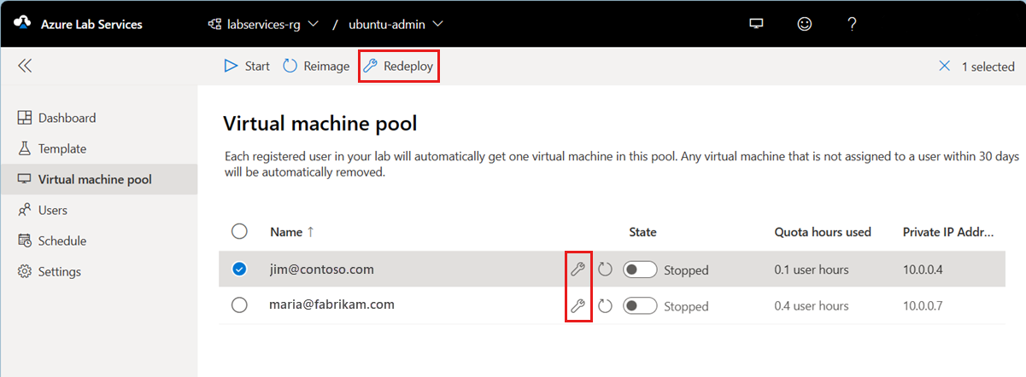This screenshot has width=1026, height=377.
Task: Click the 0.1 user hours value
Action: click(x=812, y=270)
